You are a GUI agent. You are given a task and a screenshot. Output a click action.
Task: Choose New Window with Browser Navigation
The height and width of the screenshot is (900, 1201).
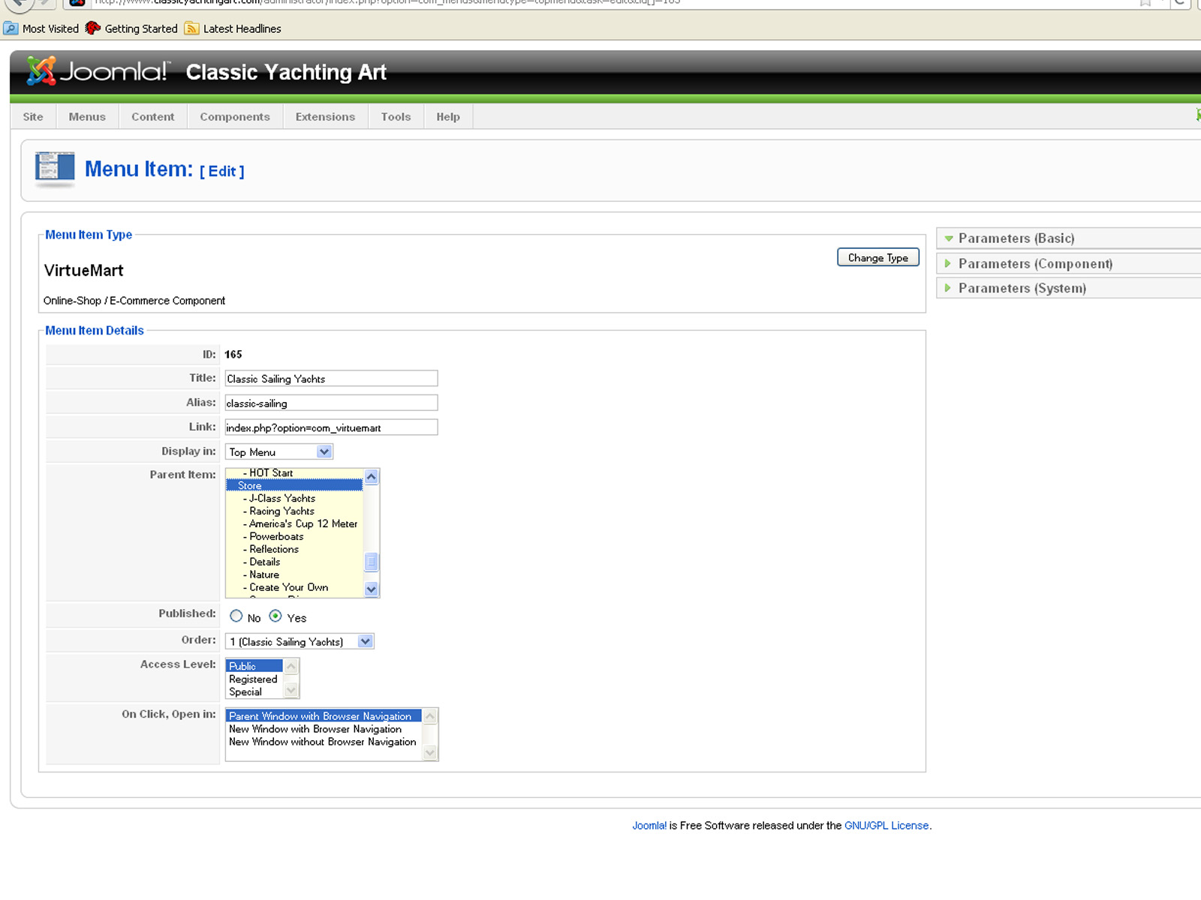[x=324, y=729]
